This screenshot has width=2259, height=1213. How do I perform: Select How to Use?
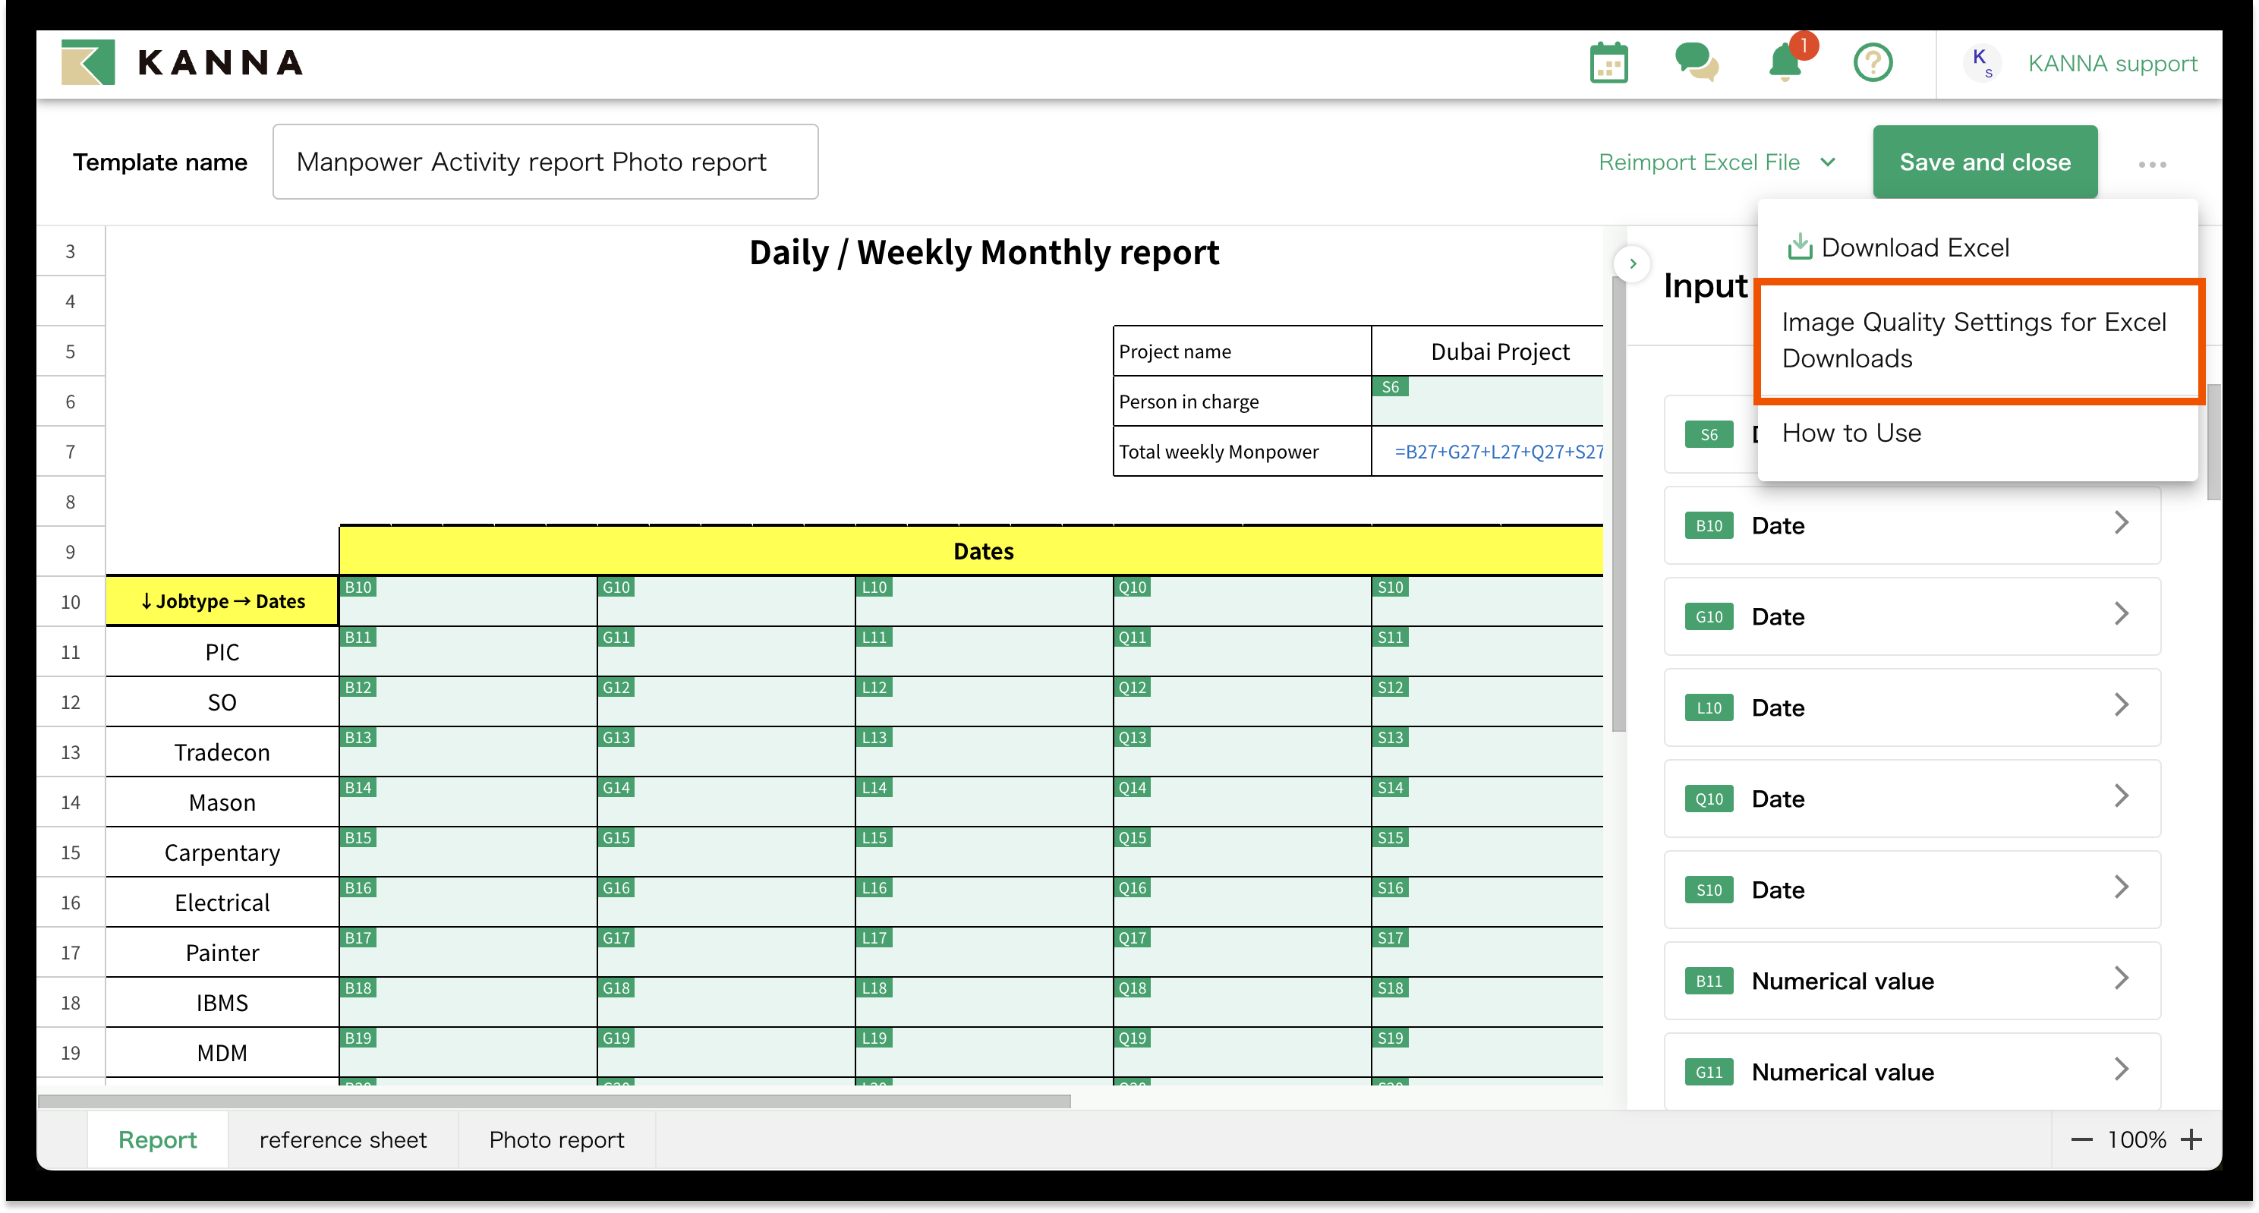[x=1851, y=431]
